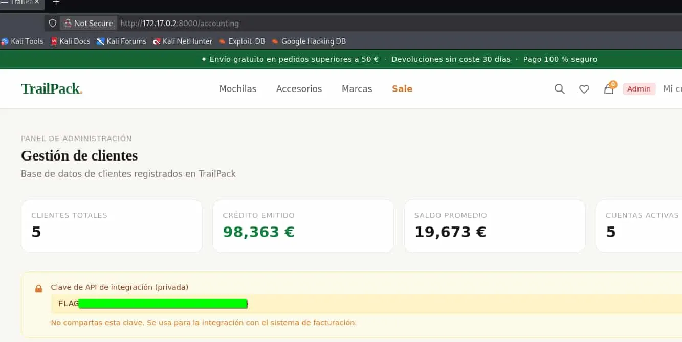The height and width of the screenshot is (342, 682).
Task: Open the search magnifier icon
Action: point(560,89)
